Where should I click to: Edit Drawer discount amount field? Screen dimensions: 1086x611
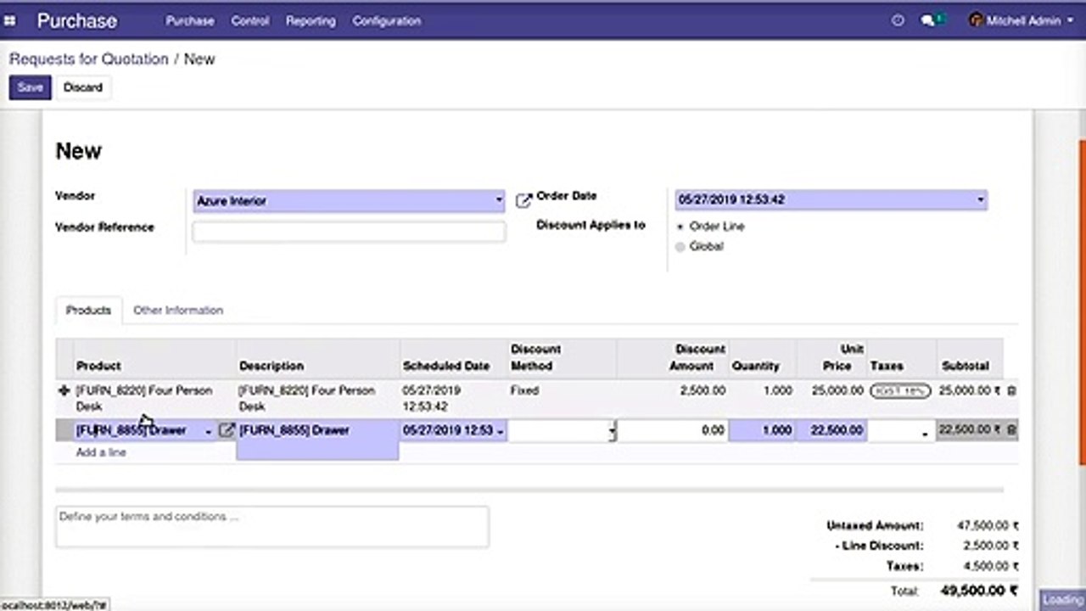click(x=673, y=430)
